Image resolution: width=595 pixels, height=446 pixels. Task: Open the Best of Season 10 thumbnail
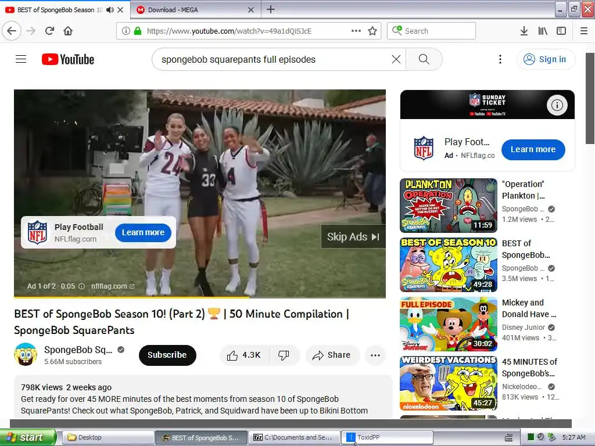tap(448, 265)
